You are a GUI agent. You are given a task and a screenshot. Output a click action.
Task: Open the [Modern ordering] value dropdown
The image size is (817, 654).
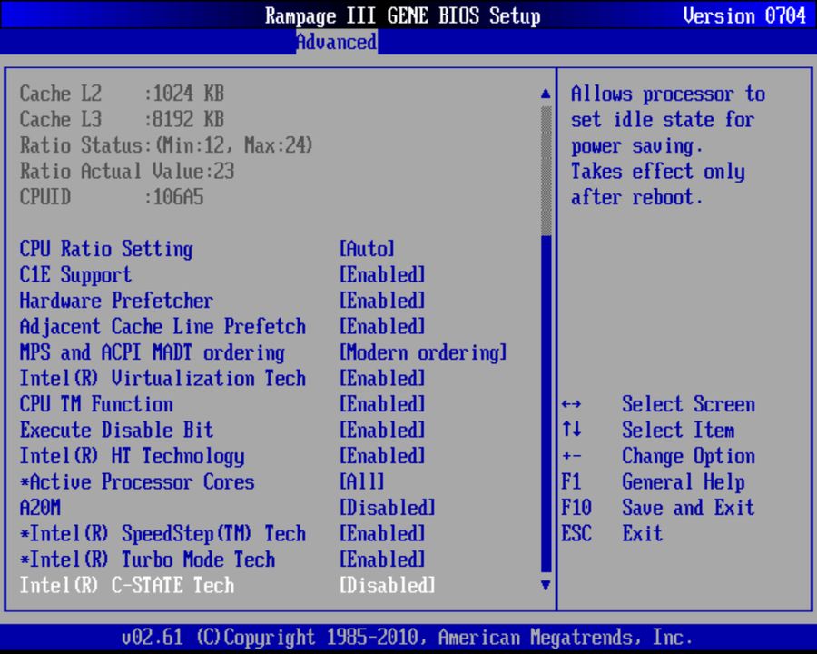423,352
